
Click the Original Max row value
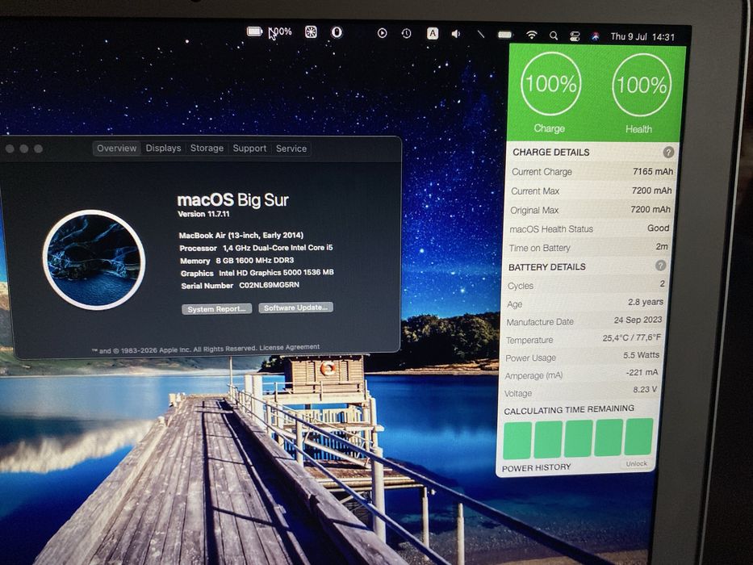pyautogui.click(x=651, y=210)
